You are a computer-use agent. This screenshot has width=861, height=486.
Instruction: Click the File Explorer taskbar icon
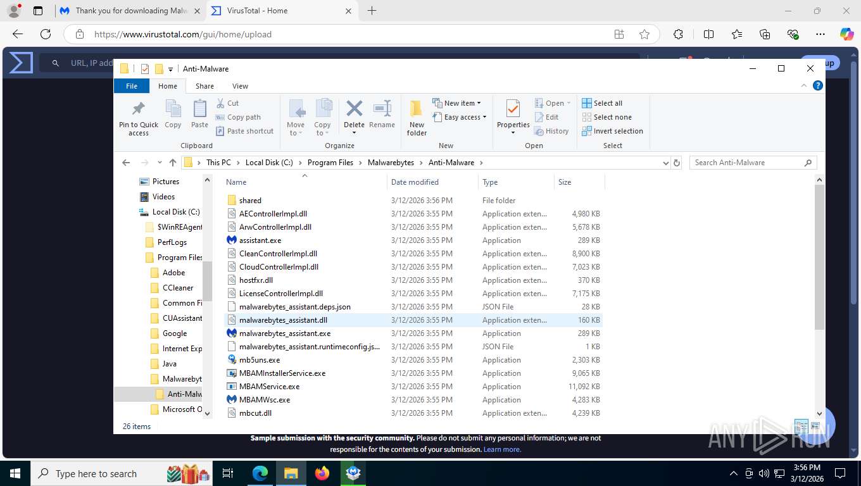click(291, 473)
